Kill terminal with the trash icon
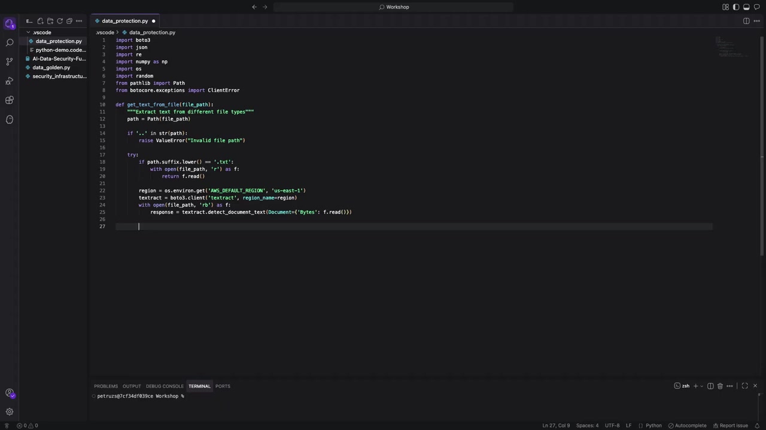766x430 pixels. click(x=720, y=386)
